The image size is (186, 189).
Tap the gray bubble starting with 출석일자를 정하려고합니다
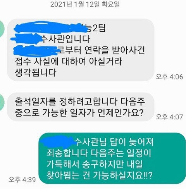pyautogui.click(x=81, y=107)
